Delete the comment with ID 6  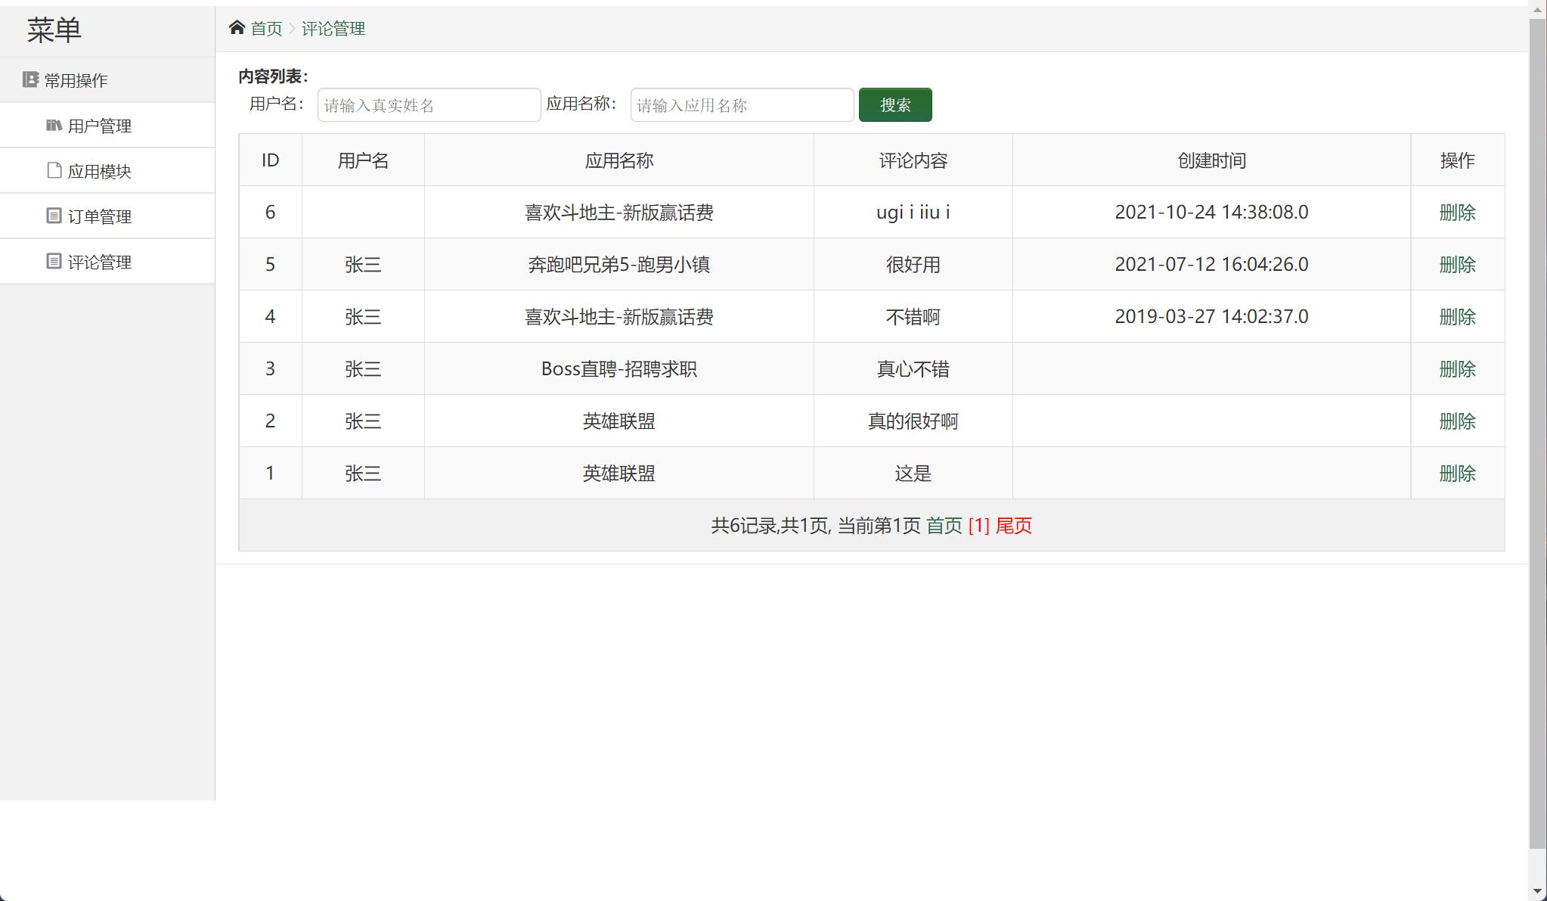click(x=1457, y=212)
